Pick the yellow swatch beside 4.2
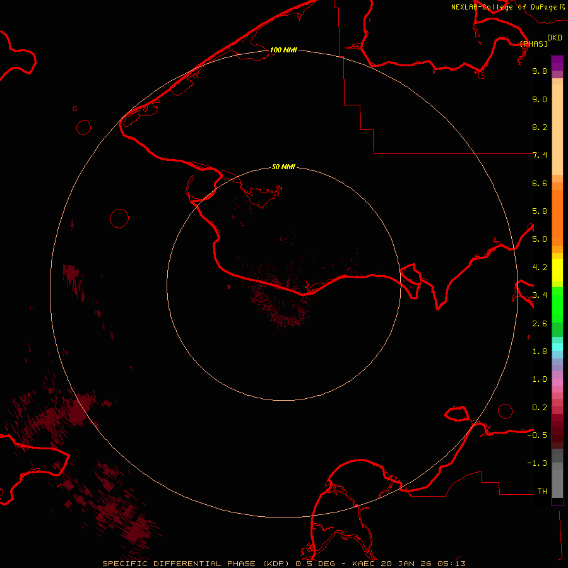Image resolution: width=568 pixels, height=568 pixels. click(x=557, y=268)
